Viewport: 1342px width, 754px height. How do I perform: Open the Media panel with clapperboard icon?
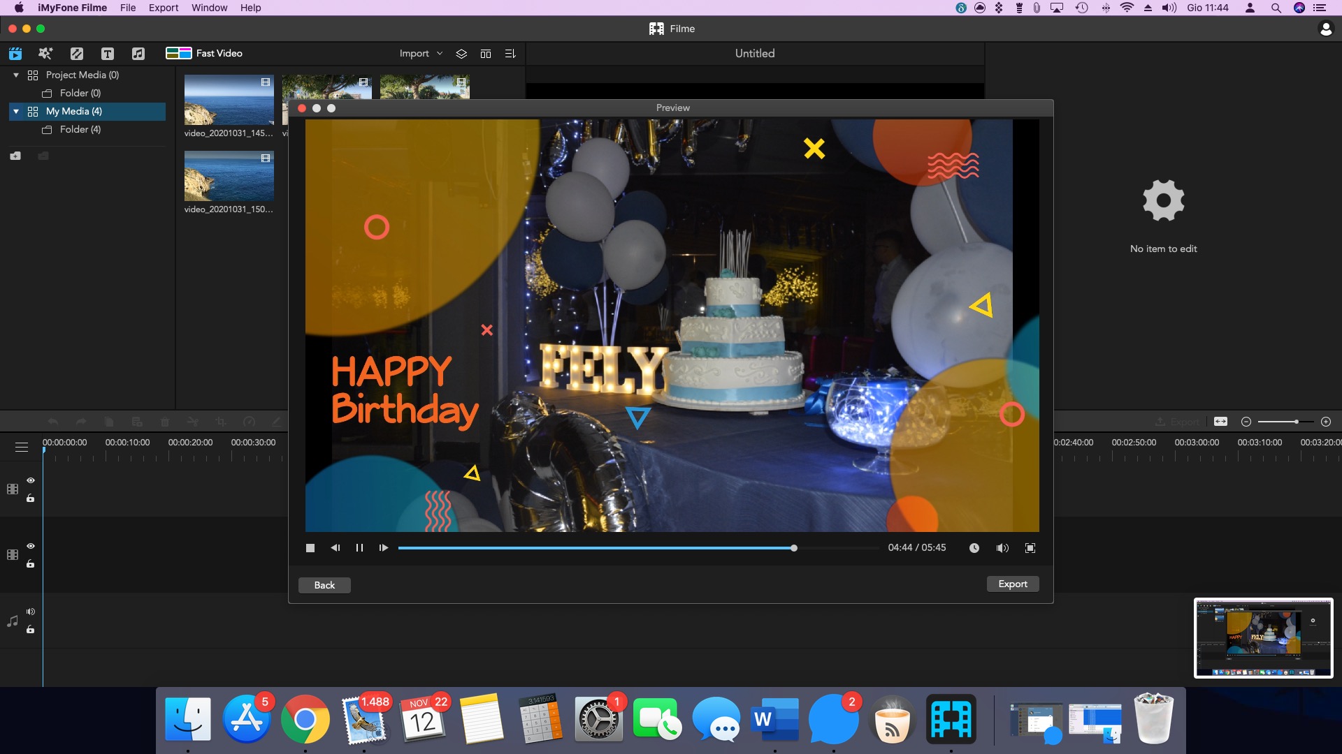[x=15, y=53]
